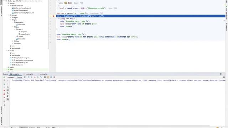Switch to the Debugger tab
228x128 pixels.
click(x=11, y=78)
